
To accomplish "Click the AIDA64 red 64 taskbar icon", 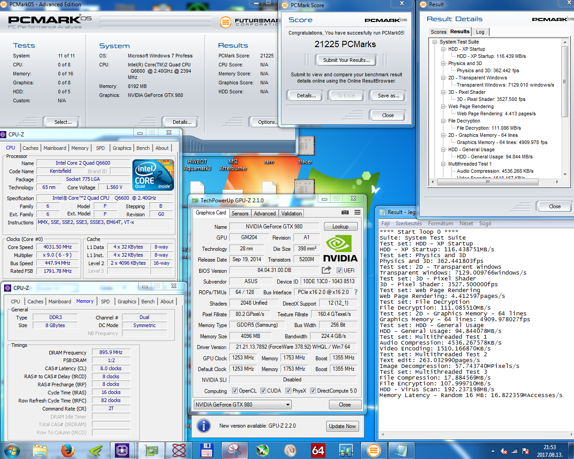I will pyautogui.click(x=318, y=450).
